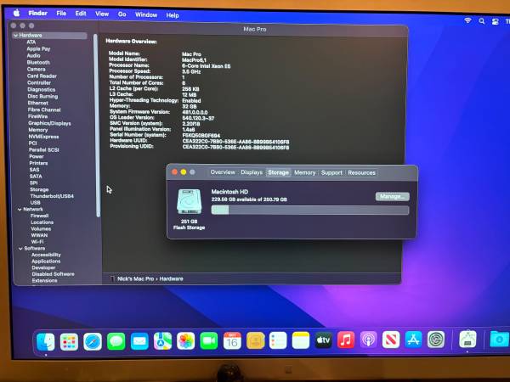The image size is (510, 382).
Task: Collapse the Hardware section in sidebar
Action: (x=15, y=36)
